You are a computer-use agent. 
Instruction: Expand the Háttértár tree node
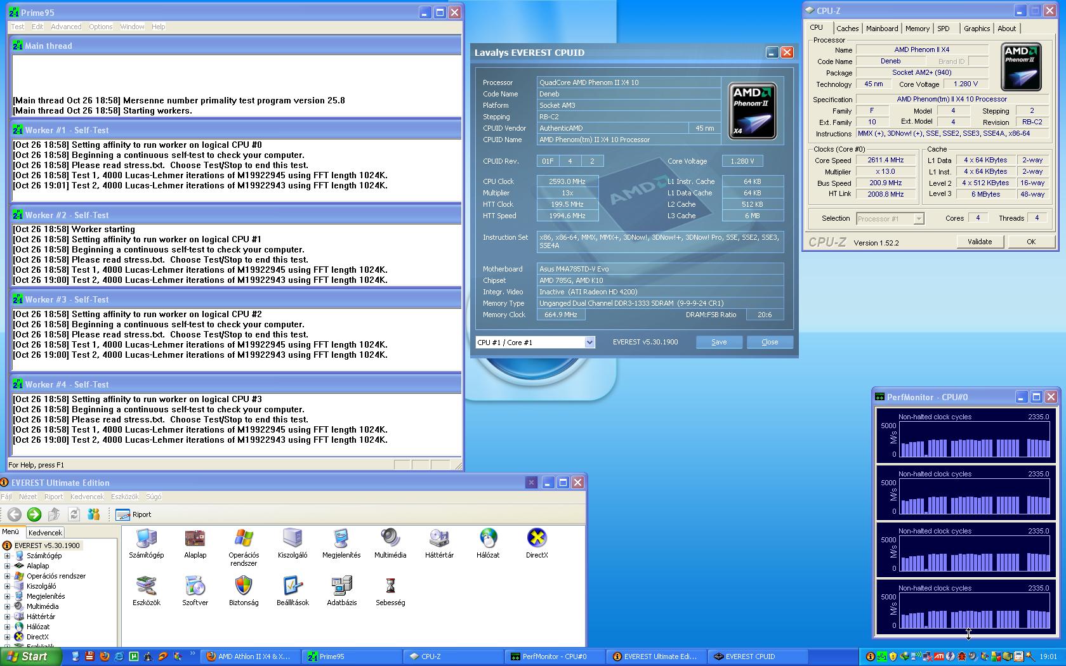point(8,617)
